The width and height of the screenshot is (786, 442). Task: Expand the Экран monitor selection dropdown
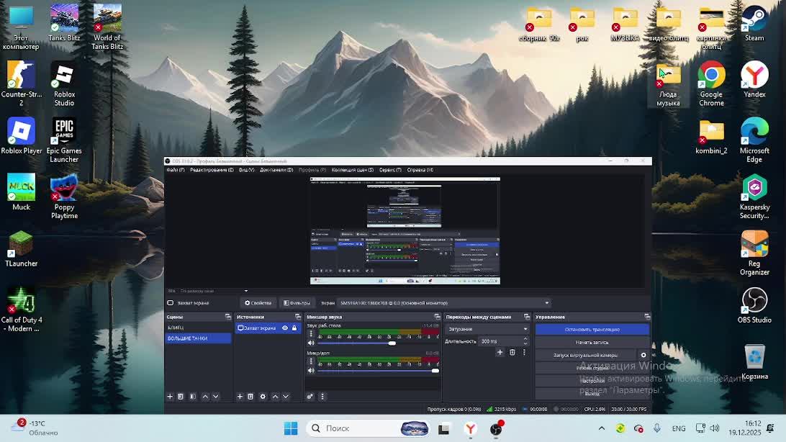tap(546, 303)
